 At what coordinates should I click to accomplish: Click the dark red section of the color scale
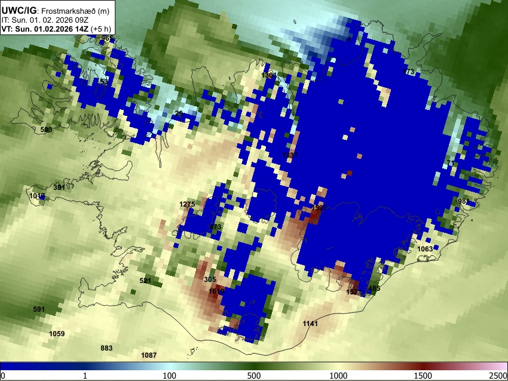[x=423, y=366]
